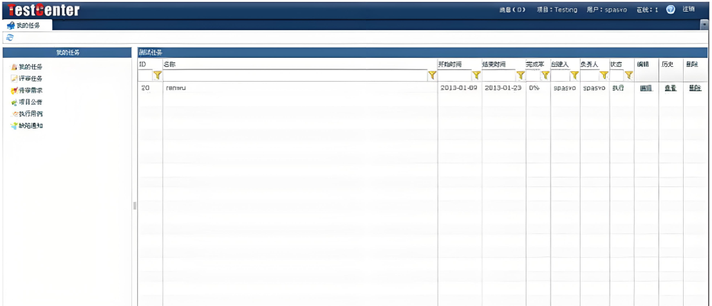The height and width of the screenshot is (306, 712).
Task: Open the 状态 column filter funnel
Action: click(629, 75)
